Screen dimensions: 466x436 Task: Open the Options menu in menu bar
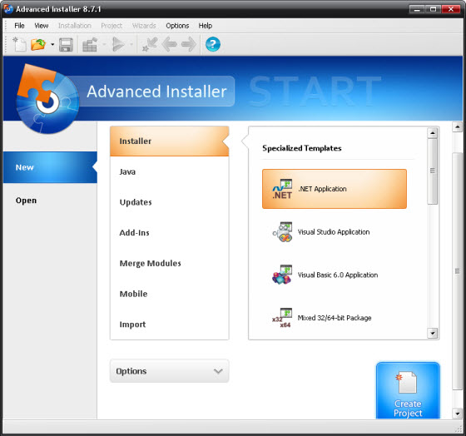177,26
